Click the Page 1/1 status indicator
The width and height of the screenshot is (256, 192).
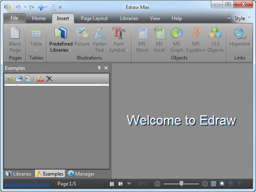coord(67,184)
